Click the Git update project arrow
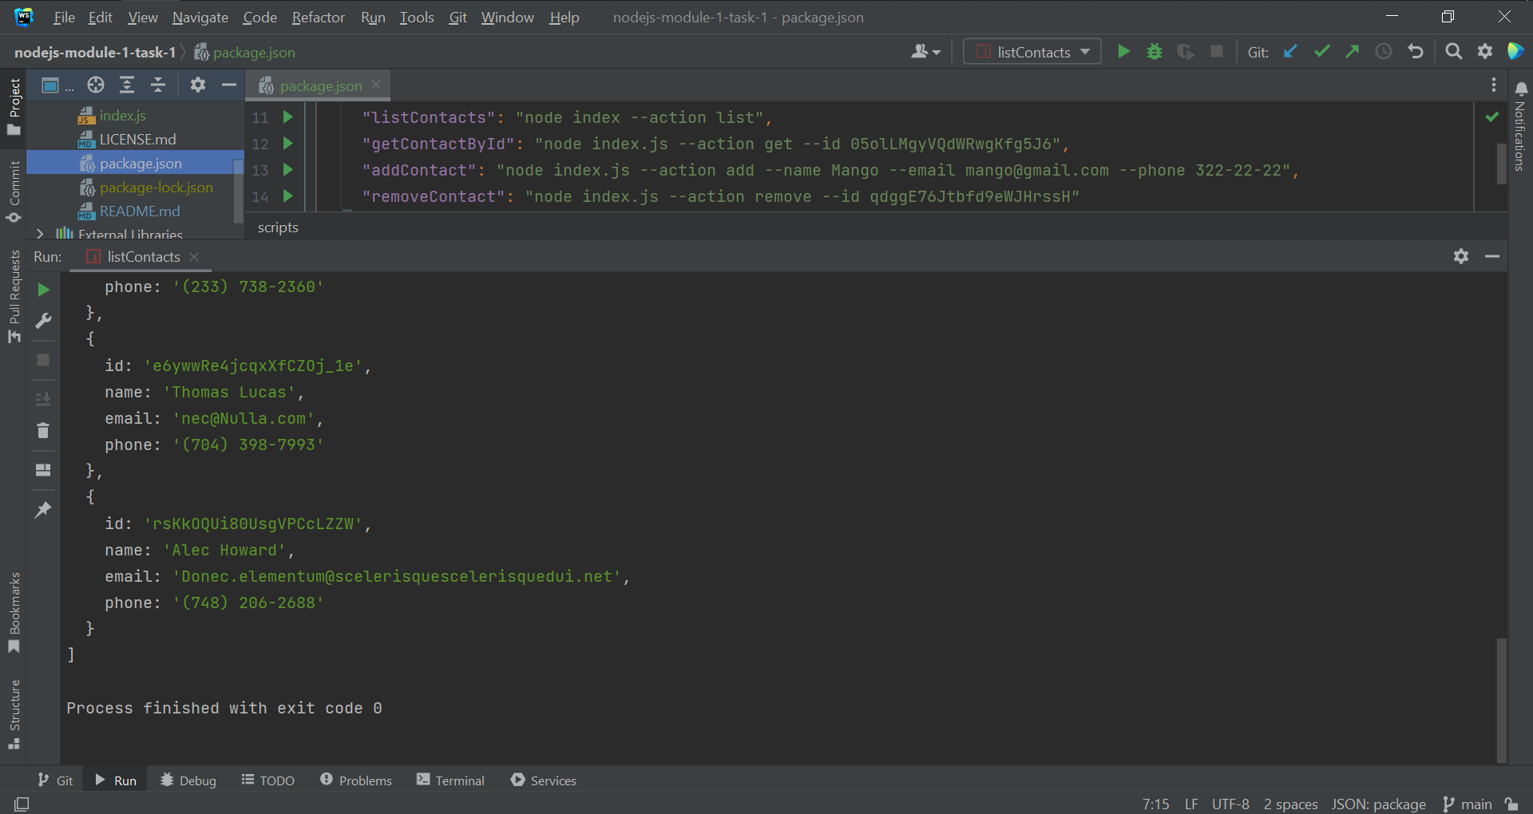The image size is (1533, 814). [1290, 52]
